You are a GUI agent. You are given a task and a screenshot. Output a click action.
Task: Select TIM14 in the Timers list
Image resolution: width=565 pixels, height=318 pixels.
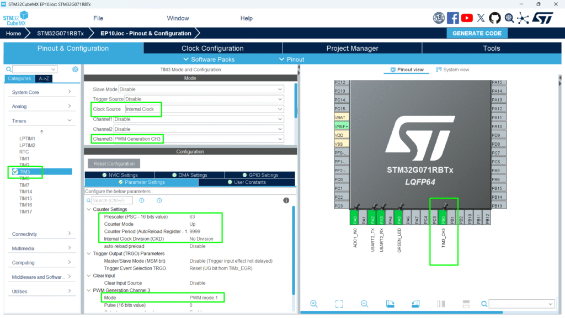pyautogui.click(x=26, y=192)
